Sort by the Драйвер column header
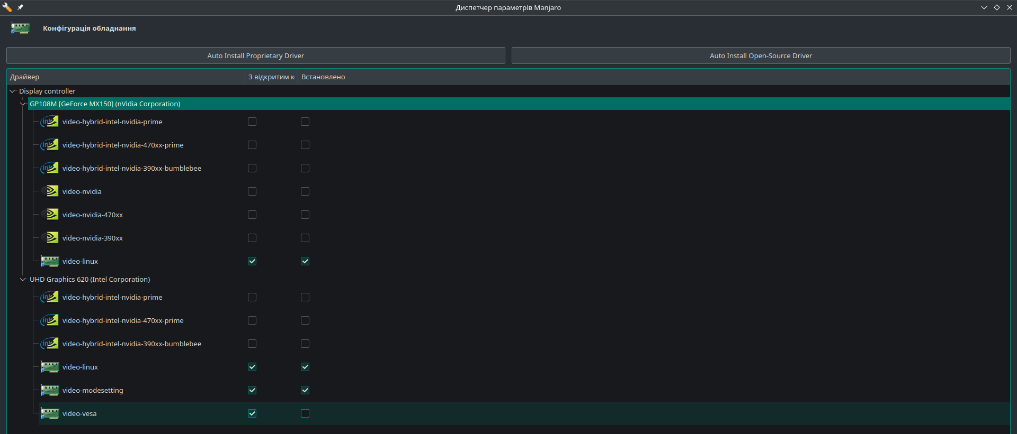The height and width of the screenshot is (434, 1017). click(126, 77)
